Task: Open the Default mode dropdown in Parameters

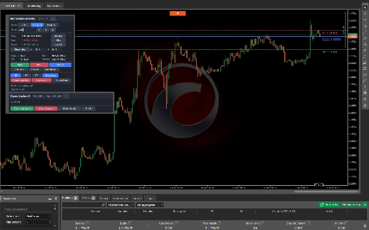Action: click(x=38, y=216)
